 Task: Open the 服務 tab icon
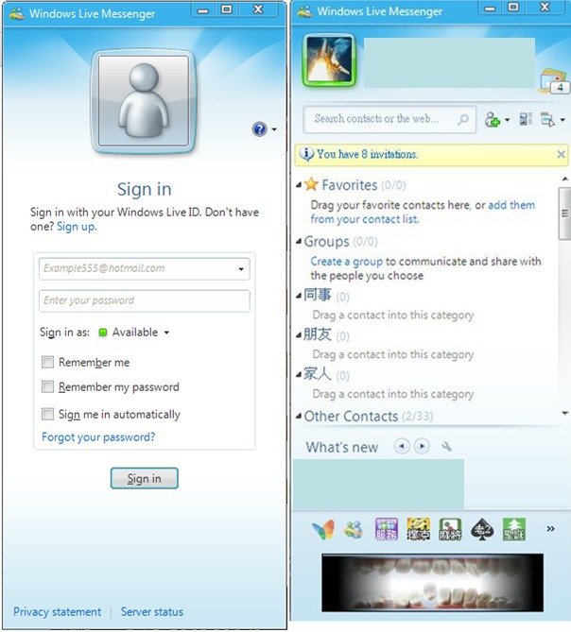click(387, 529)
